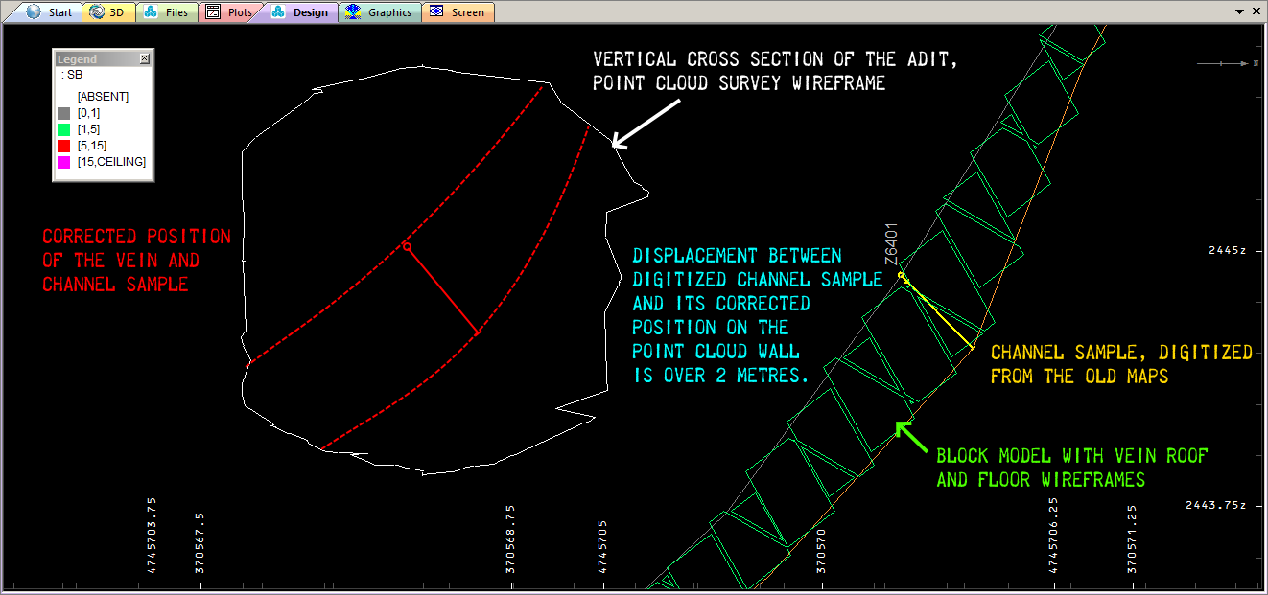Click the Design tab icon

278,12
